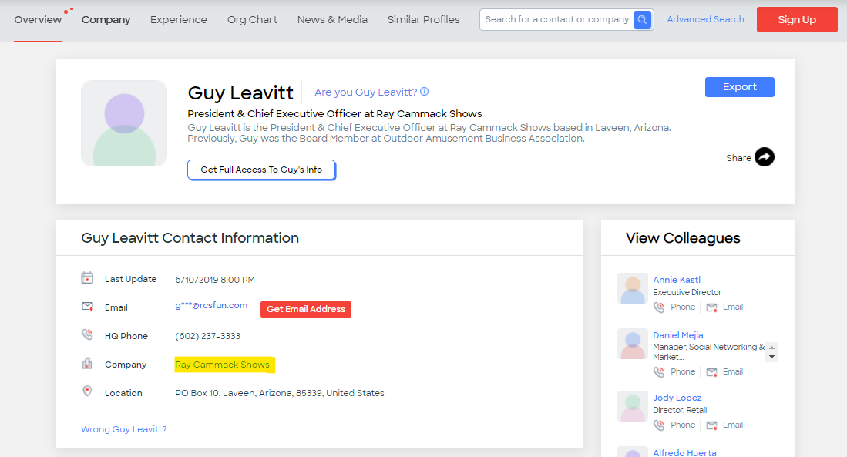Click Phone label under Annie Kastl
Image resolution: width=847 pixels, height=457 pixels.
[683, 307]
